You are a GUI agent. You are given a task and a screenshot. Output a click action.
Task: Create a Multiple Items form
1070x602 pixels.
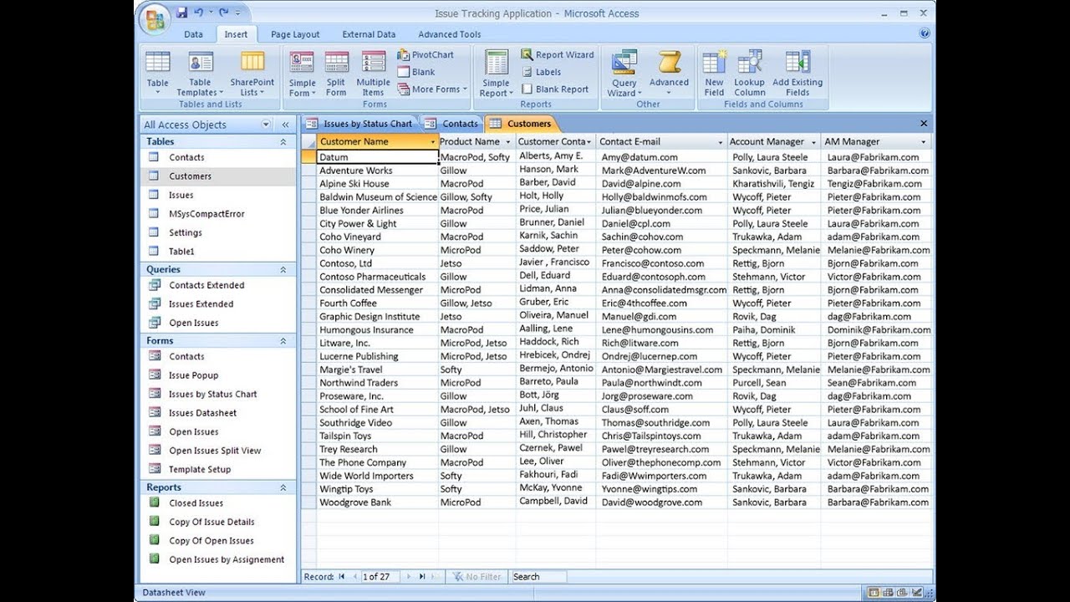coord(373,74)
